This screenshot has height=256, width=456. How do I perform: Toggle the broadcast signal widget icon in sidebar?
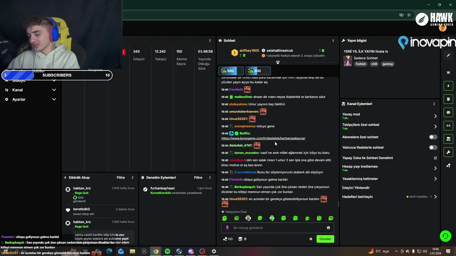[448, 126]
